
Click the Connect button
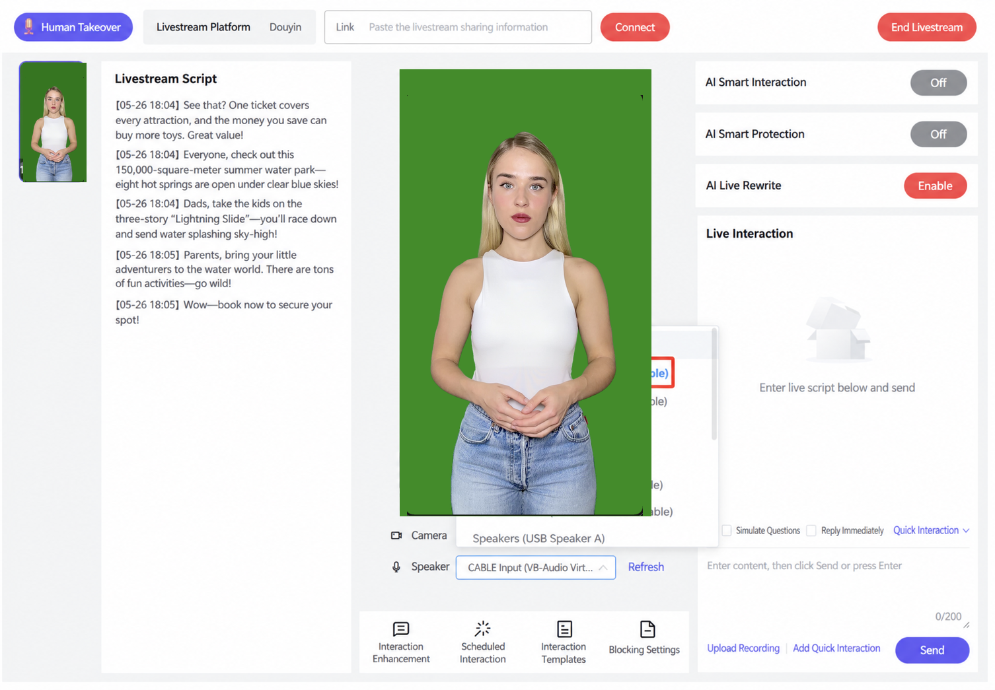click(x=635, y=27)
